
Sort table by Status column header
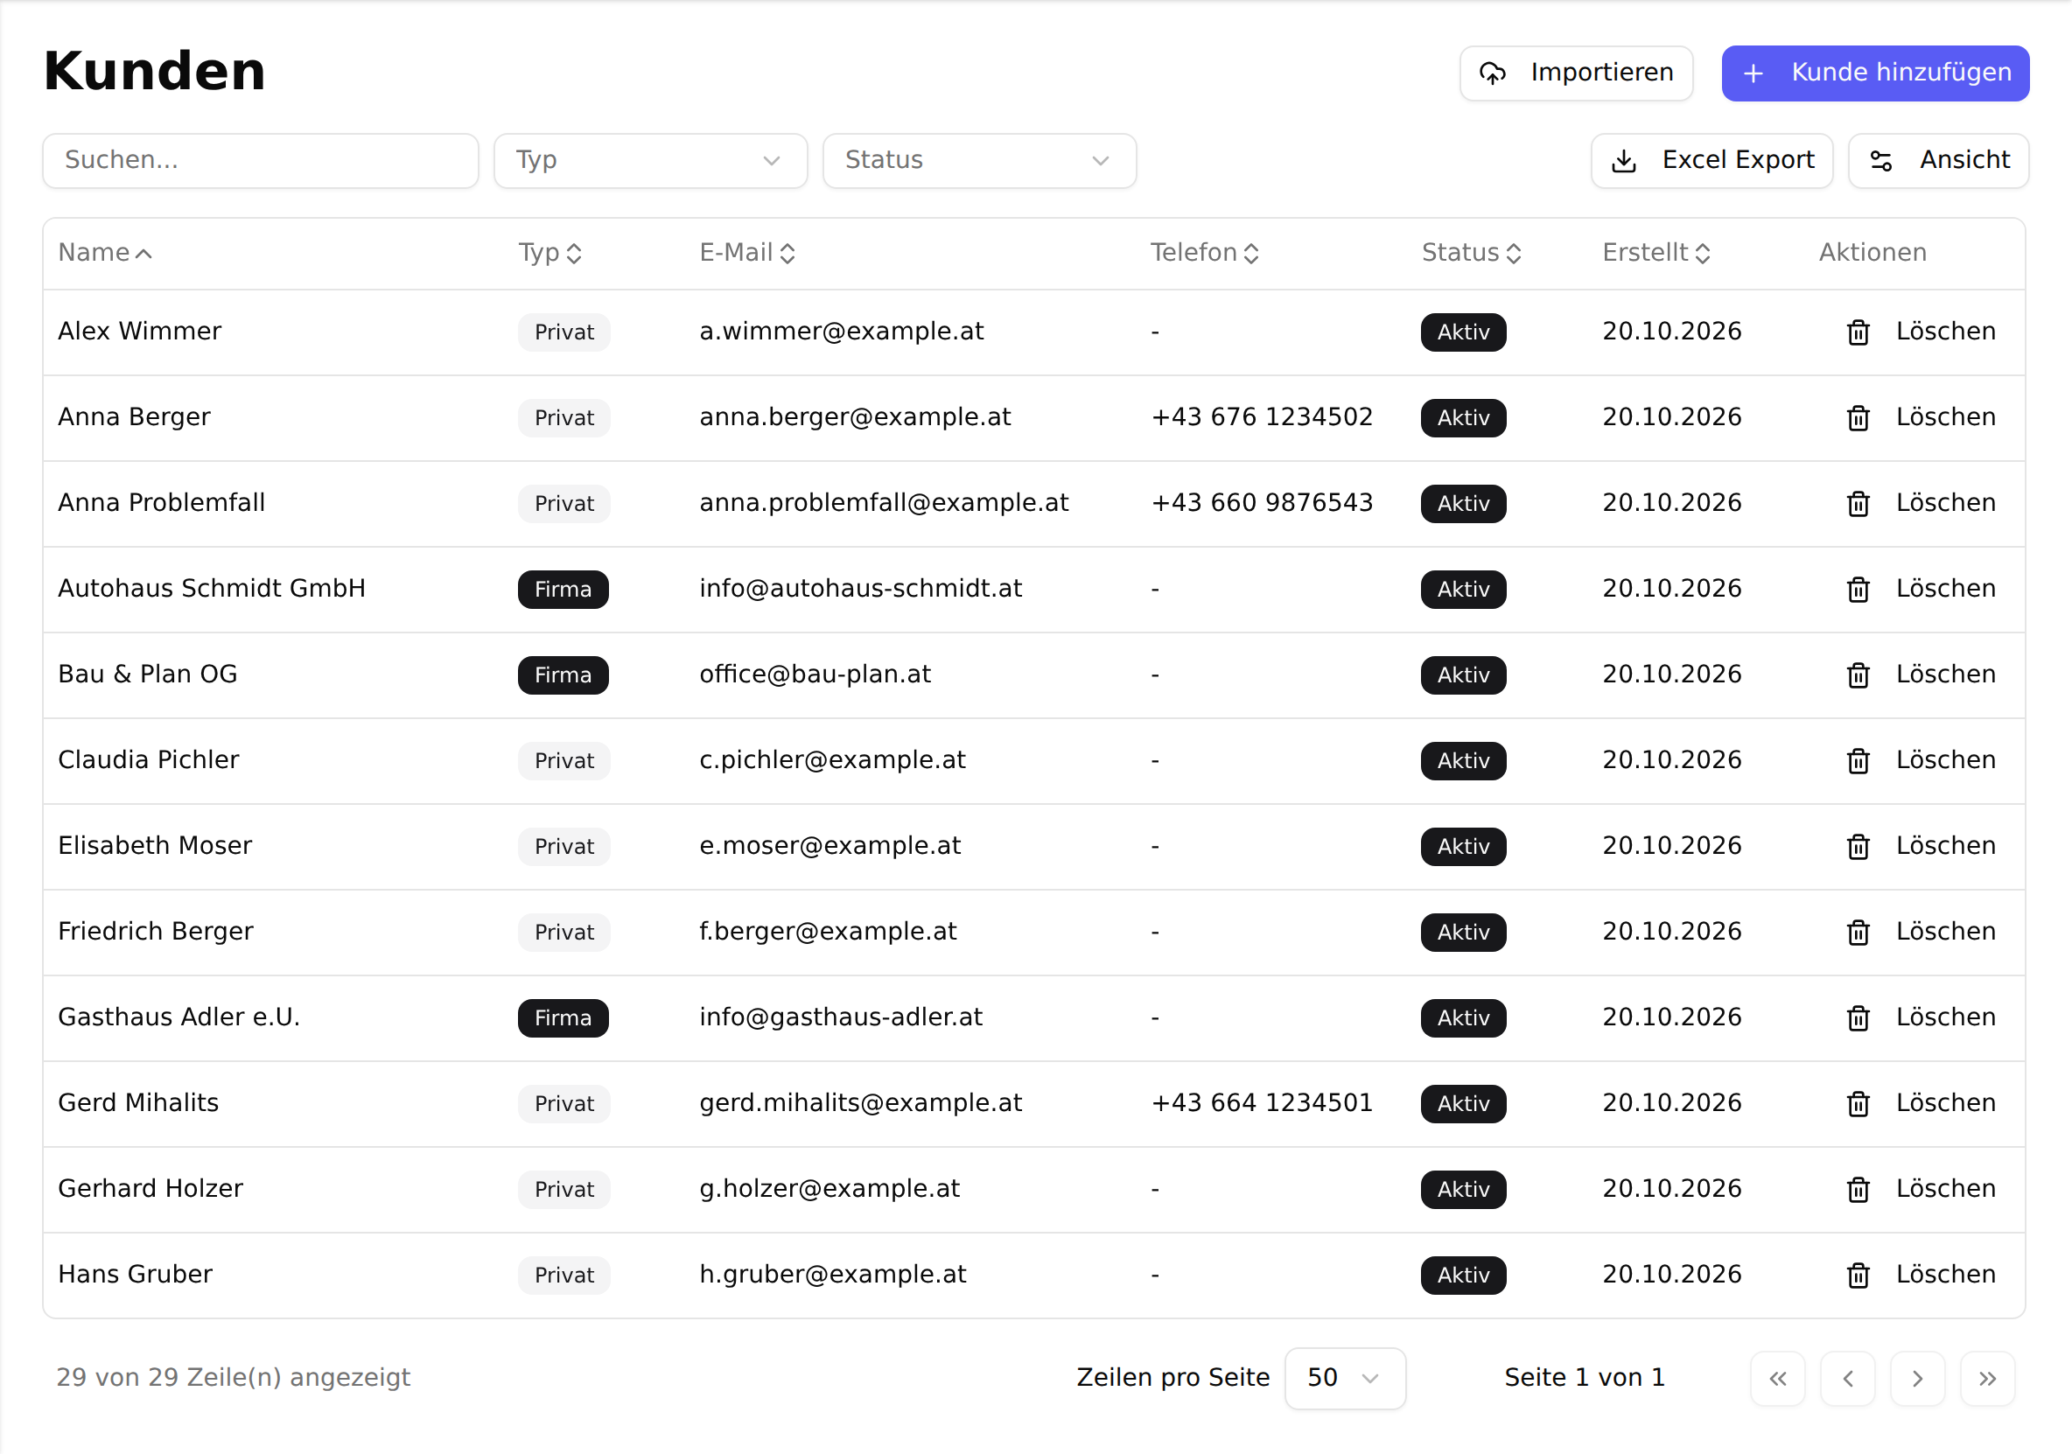[1472, 253]
